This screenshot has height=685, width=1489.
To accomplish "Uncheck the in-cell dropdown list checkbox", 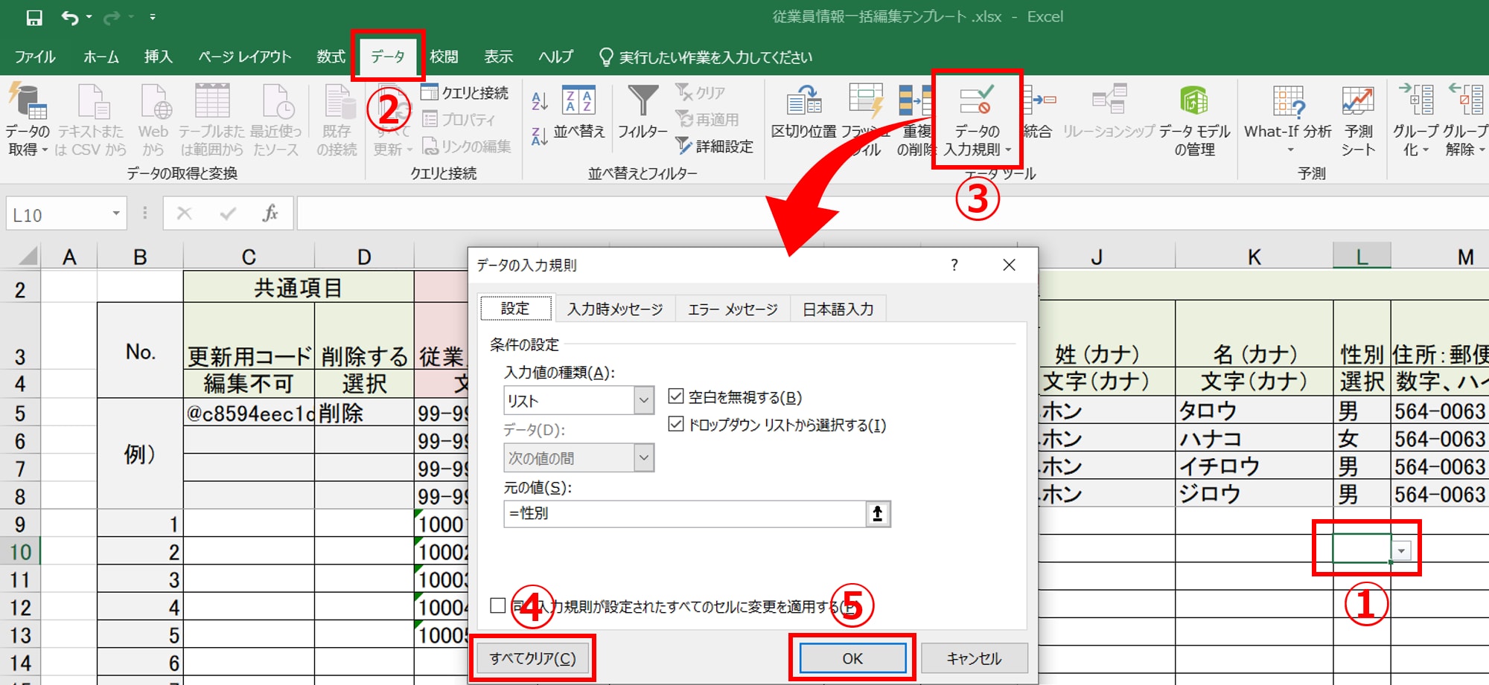I will coord(676,425).
